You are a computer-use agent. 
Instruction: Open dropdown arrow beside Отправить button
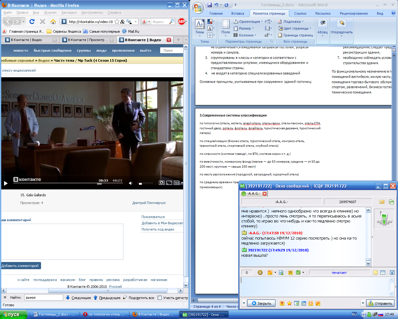(363, 303)
